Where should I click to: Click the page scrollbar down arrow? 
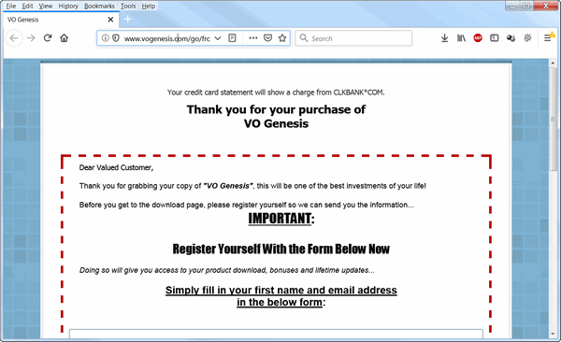553,334
